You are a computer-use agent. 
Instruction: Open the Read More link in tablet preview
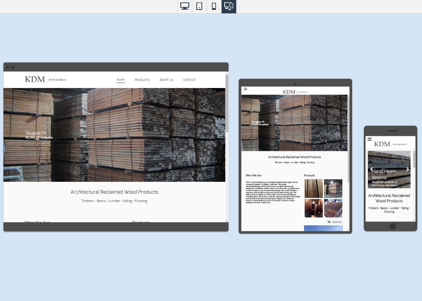click(267, 203)
